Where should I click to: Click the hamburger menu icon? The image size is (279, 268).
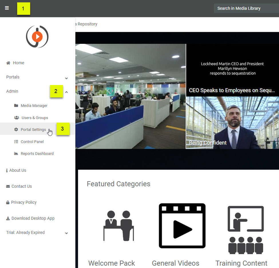(x=7, y=8)
